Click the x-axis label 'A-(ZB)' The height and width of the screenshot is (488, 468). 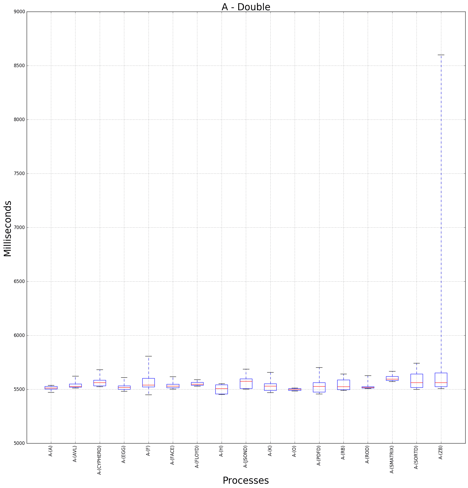[x=441, y=452]
